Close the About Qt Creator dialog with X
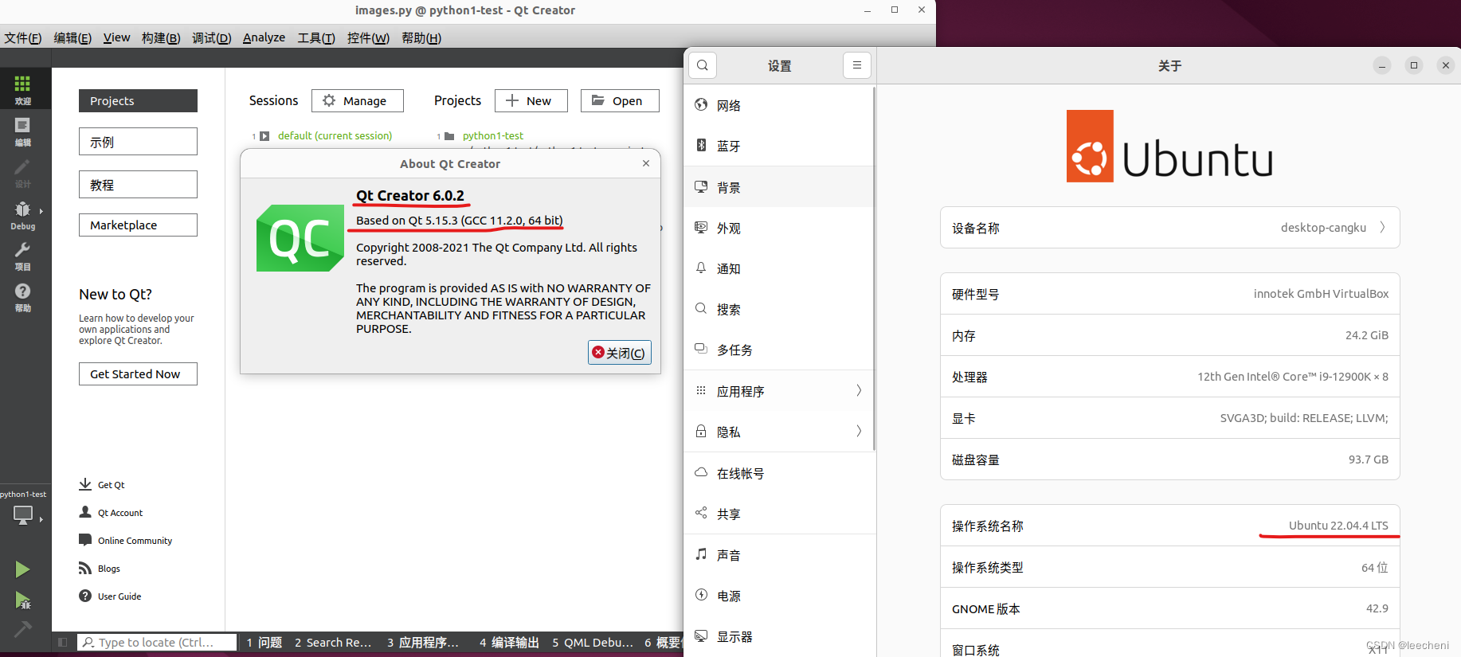1461x657 pixels. tap(646, 163)
